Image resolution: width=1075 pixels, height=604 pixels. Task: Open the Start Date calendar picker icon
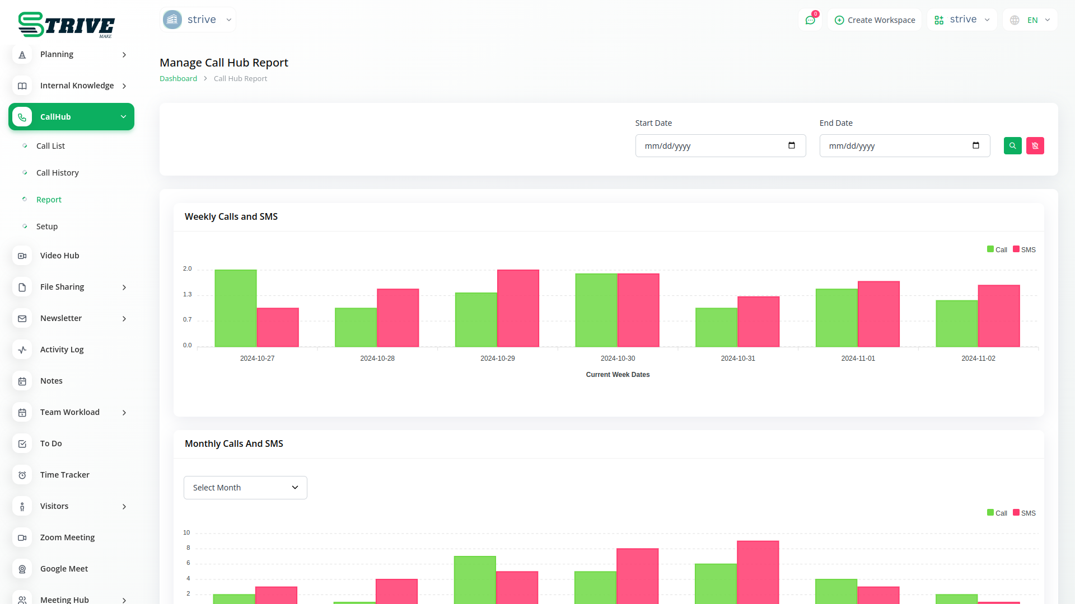[791, 145]
